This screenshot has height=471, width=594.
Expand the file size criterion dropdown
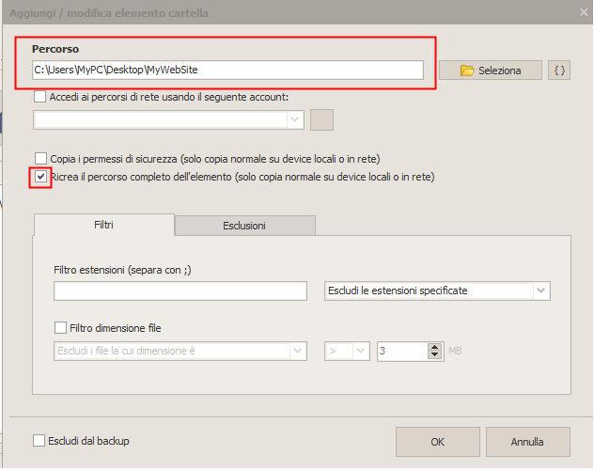[x=180, y=351]
